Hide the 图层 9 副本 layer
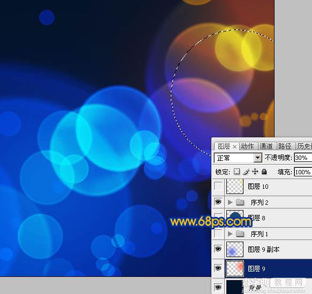Viewport: 312px width, 294px height. click(x=218, y=249)
